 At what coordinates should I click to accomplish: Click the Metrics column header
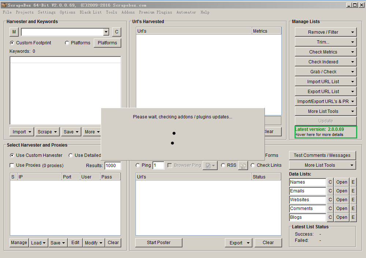(x=266, y=31)
